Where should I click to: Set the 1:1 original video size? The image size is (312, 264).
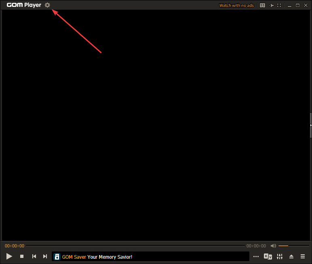[x=262, y=5]
